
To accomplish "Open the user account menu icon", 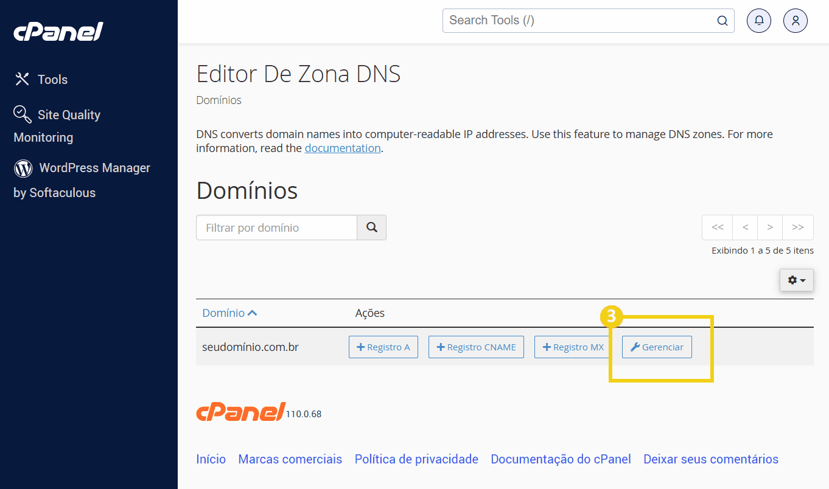I will point(796,21).
